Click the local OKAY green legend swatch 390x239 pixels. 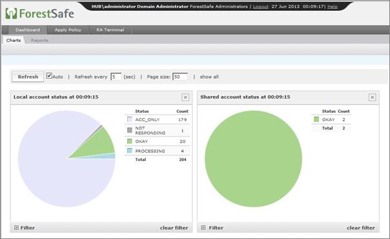tap(130, 141)
